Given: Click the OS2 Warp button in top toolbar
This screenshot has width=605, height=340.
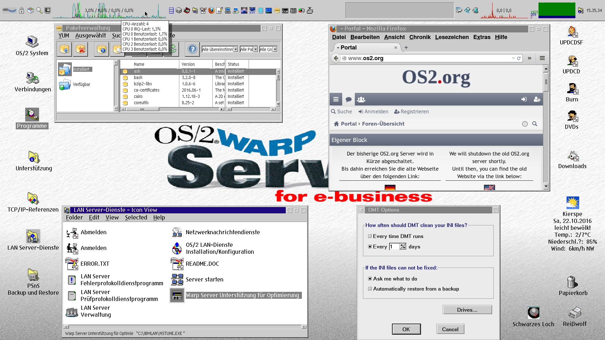Looking at the screenshot, I should [9, 10].
